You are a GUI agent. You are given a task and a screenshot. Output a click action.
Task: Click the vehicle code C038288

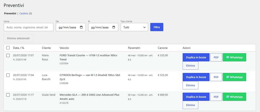click(x=64, y=83)
